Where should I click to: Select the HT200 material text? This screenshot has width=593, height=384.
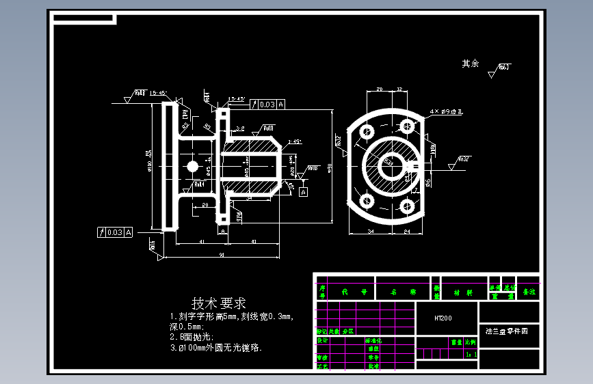click(x=443, y=318)
